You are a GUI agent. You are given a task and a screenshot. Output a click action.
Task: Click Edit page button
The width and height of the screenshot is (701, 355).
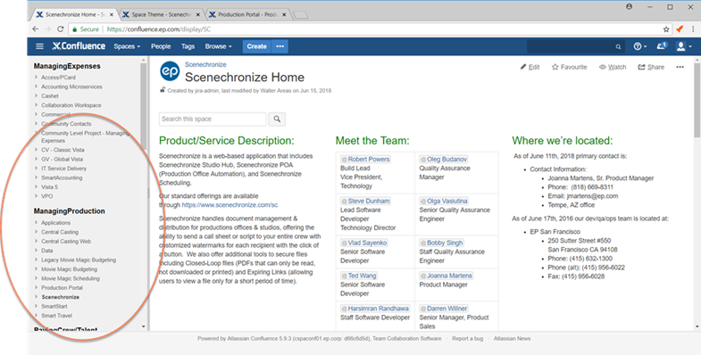click(x=530, y=67)
